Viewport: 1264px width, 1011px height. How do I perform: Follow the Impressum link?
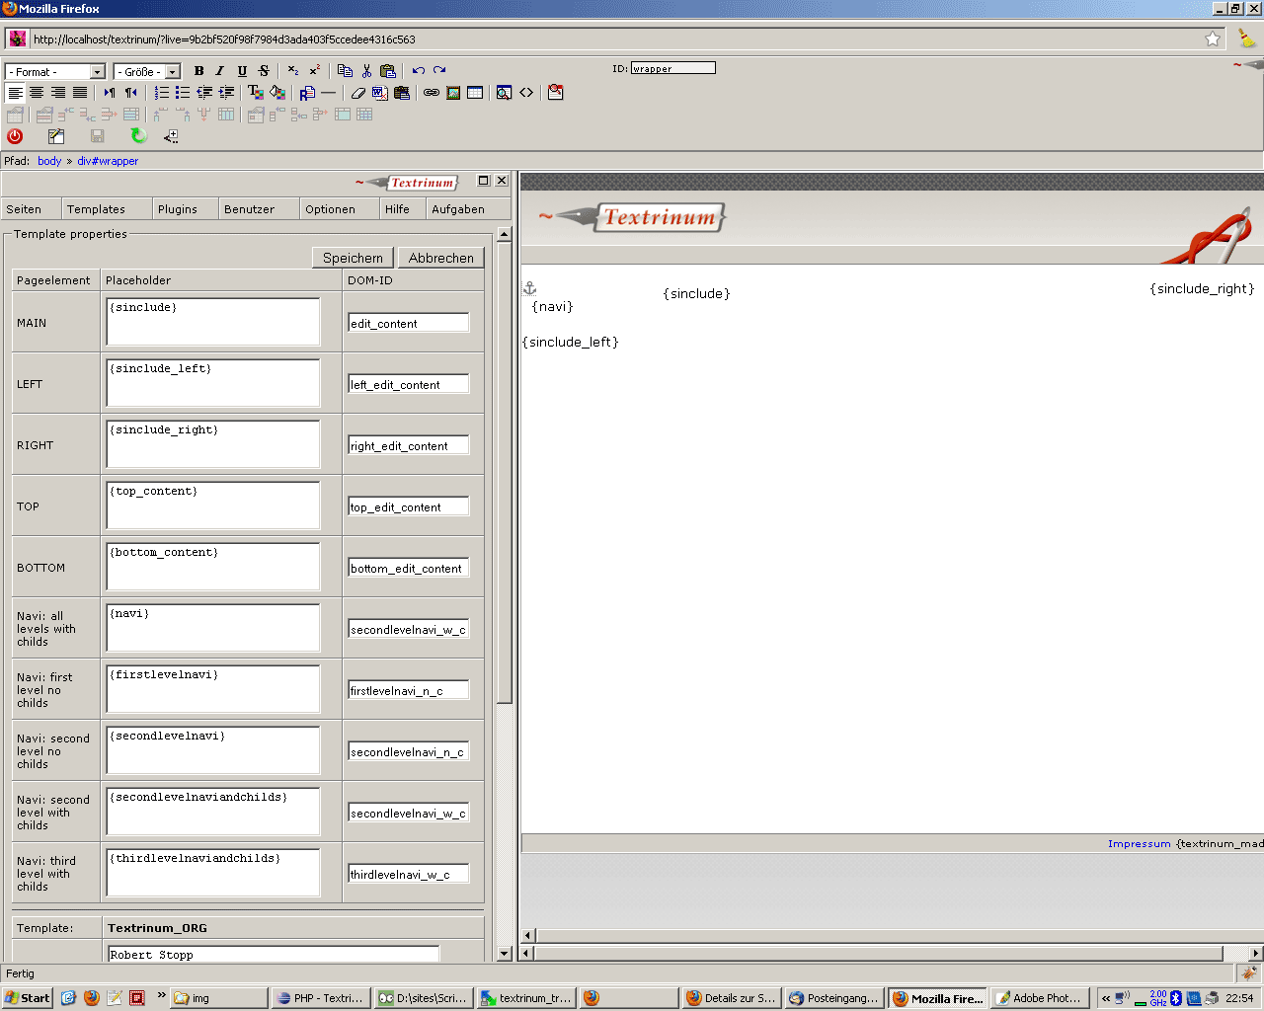(1139, 843)
